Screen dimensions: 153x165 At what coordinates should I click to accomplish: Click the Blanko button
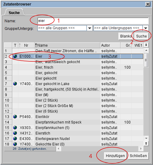126,36
